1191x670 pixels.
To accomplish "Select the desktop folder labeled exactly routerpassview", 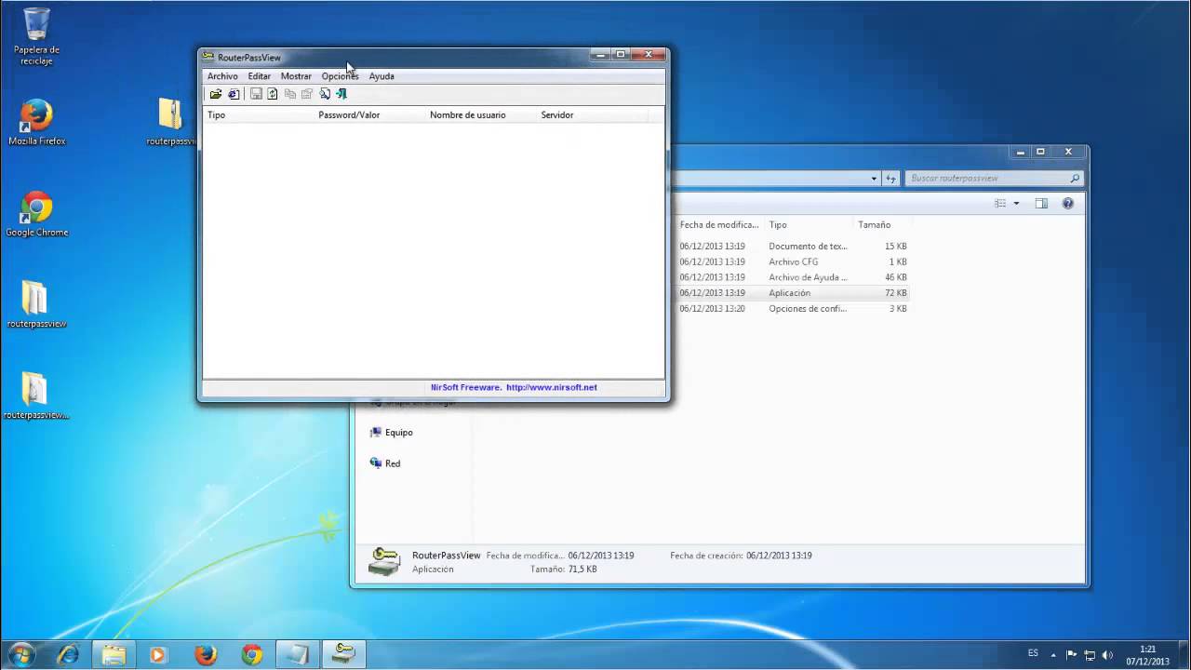I will pos(37,304).
